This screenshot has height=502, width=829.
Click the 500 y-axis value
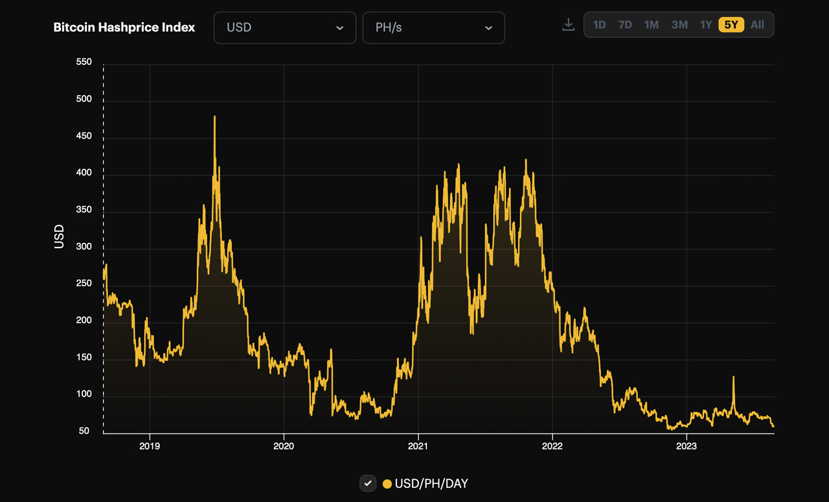(x=84, y=99)
